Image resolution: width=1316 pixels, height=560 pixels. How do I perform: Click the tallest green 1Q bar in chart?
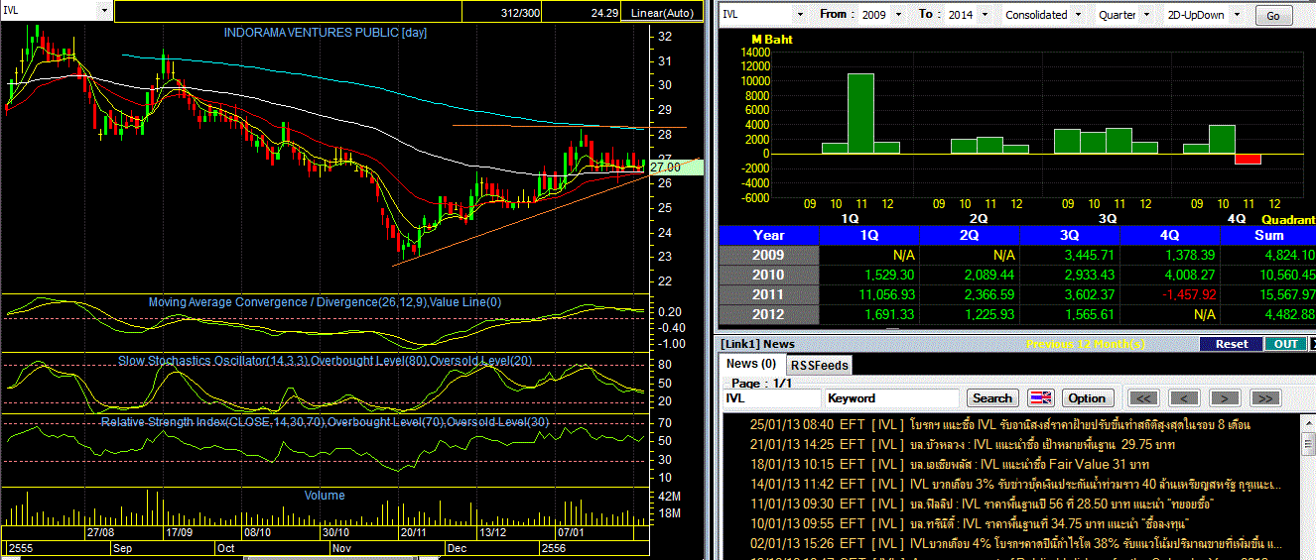click(860, 113)
